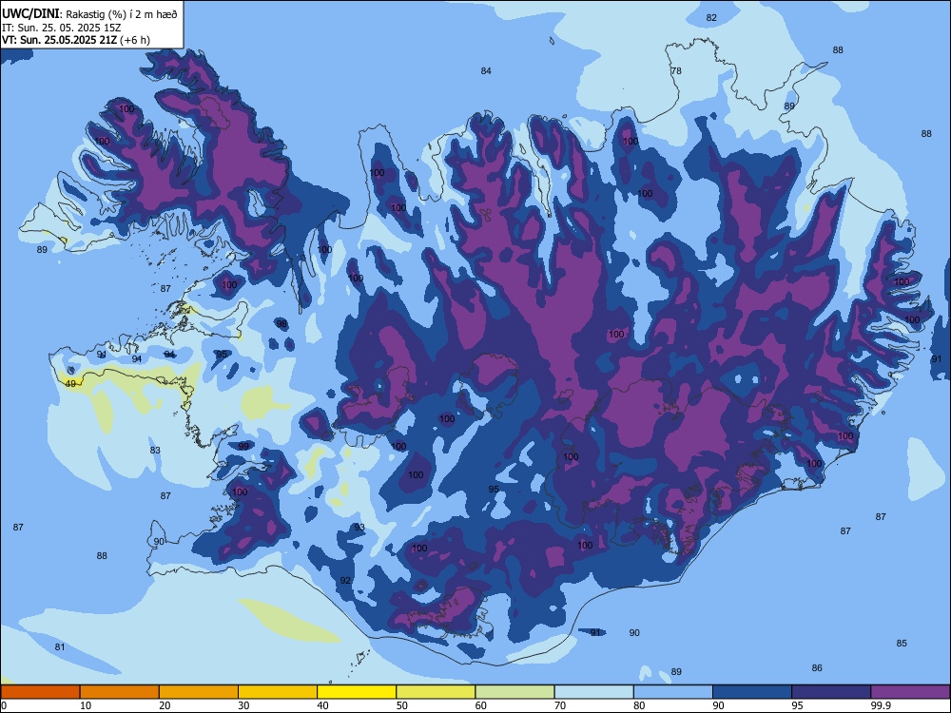
Task: Click the 'UWC/DINI' title text
Action: click(x=30, y=14)
